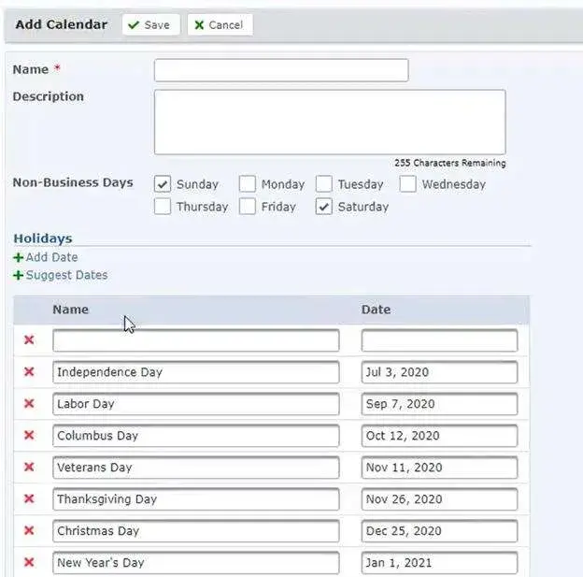Screen dimensions: 583x577
Task: Enable Wednesday as non-business day
Action: click(408, 184)
